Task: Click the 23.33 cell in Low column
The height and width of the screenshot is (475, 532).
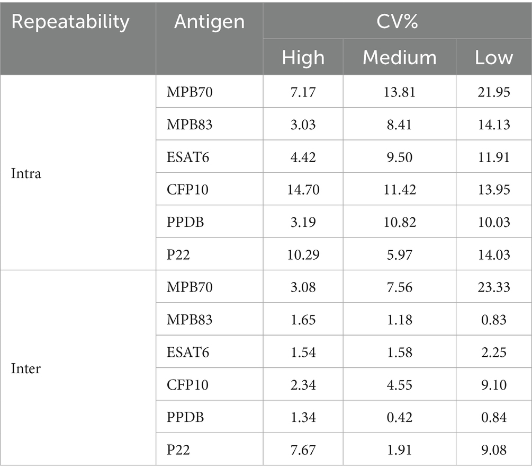Action: (x=493, y=288)
